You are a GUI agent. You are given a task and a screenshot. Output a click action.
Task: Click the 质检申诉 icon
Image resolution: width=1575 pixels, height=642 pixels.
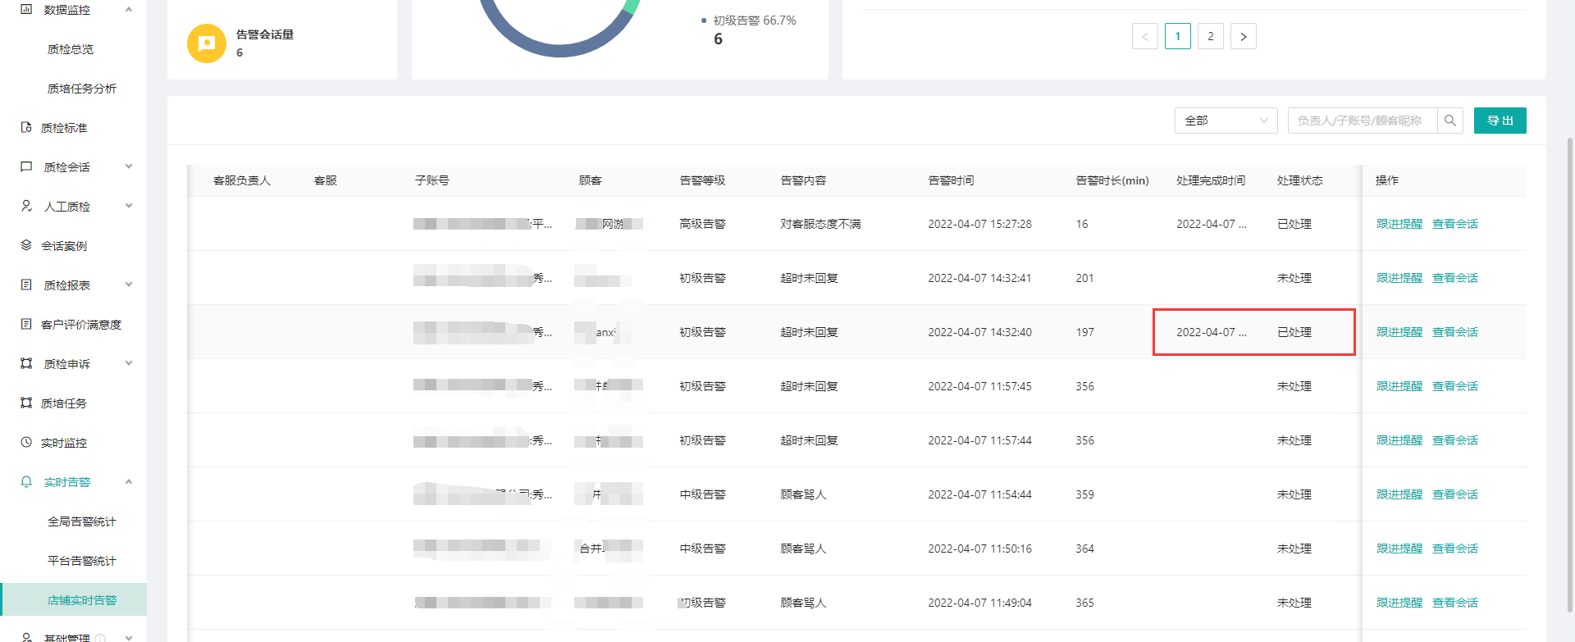(x=26, y=363)
